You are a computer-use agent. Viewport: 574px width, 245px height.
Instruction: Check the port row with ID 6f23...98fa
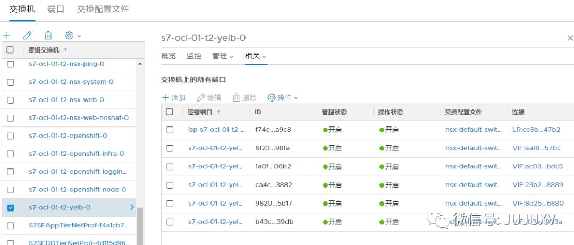170,148
